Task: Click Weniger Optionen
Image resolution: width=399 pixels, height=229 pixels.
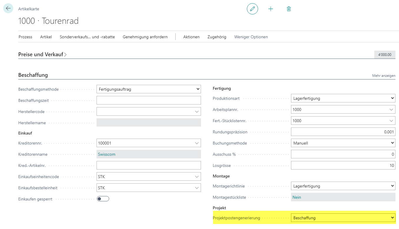Action: 251,37
